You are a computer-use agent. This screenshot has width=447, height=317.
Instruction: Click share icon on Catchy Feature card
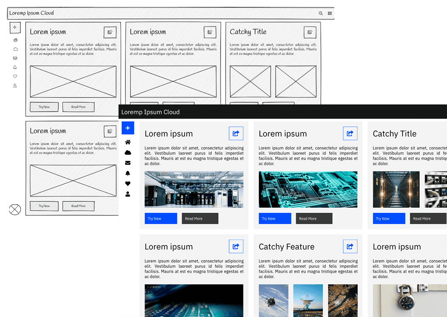coord(350,246)
